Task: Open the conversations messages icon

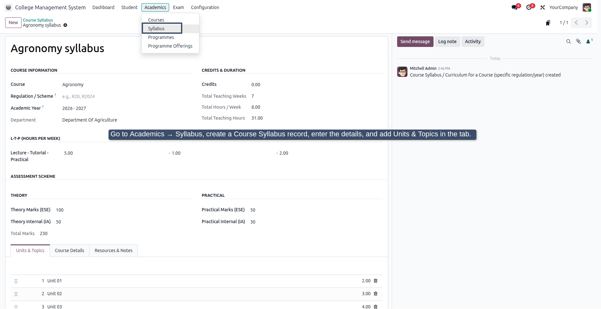Action: click(514, 7)
